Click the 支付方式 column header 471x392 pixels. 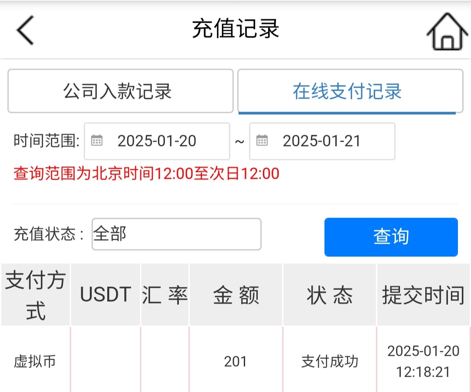coord(35,295)
